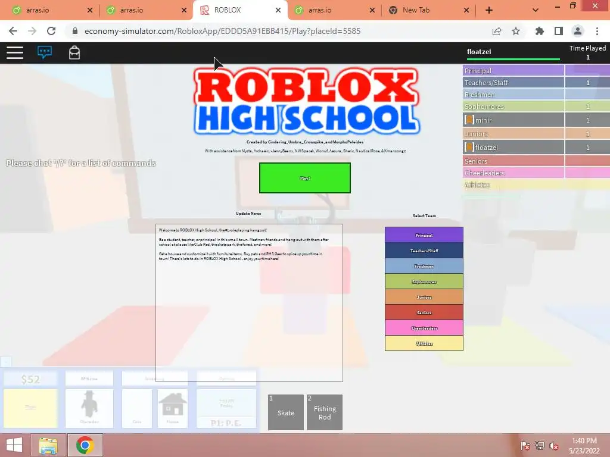Select the Juniors team button
Image resolution: width=610 pixels, height=457 pixels.
pos(424,297)
